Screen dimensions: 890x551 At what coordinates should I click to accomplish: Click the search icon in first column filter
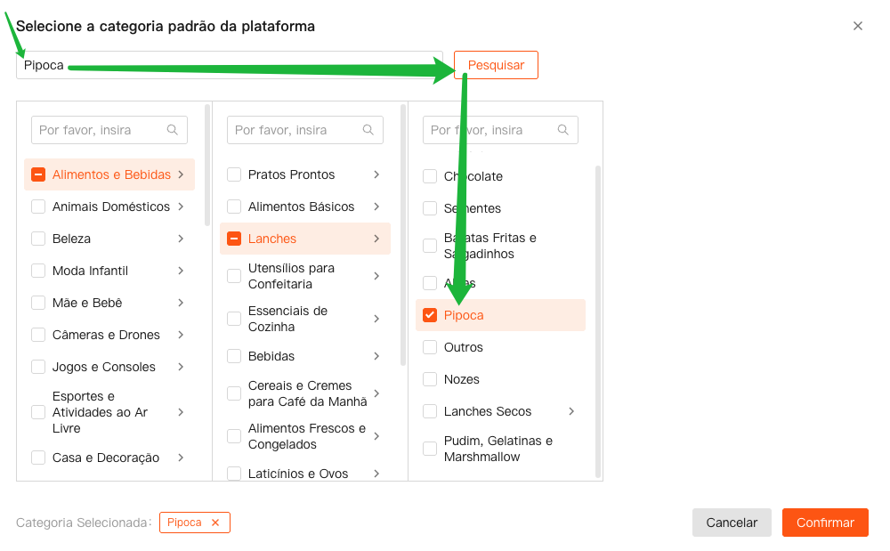tap(173, 130)
